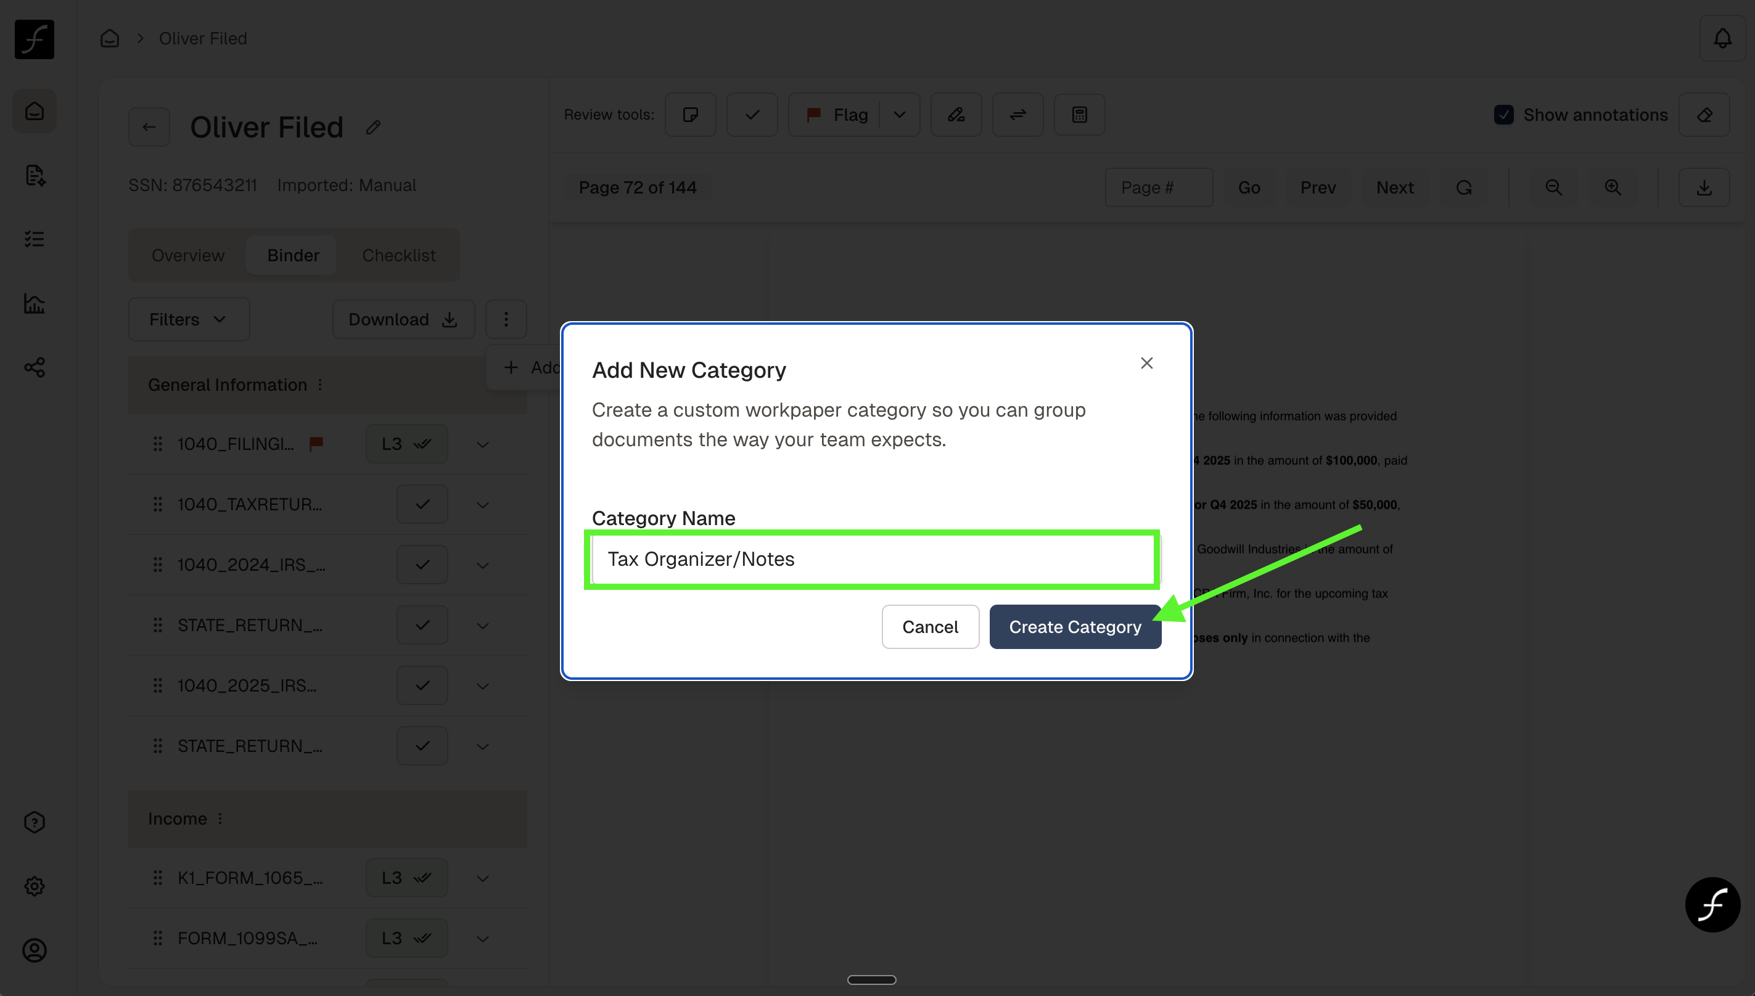Image resolution: width=1755 pixels, height=996 pixels.
Task: Expand the FORM_1099SA row
Action: point(482,939)
